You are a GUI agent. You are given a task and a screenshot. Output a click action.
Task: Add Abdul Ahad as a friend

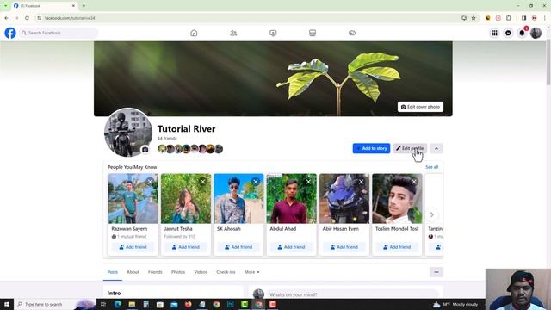(x=291, y=247)
